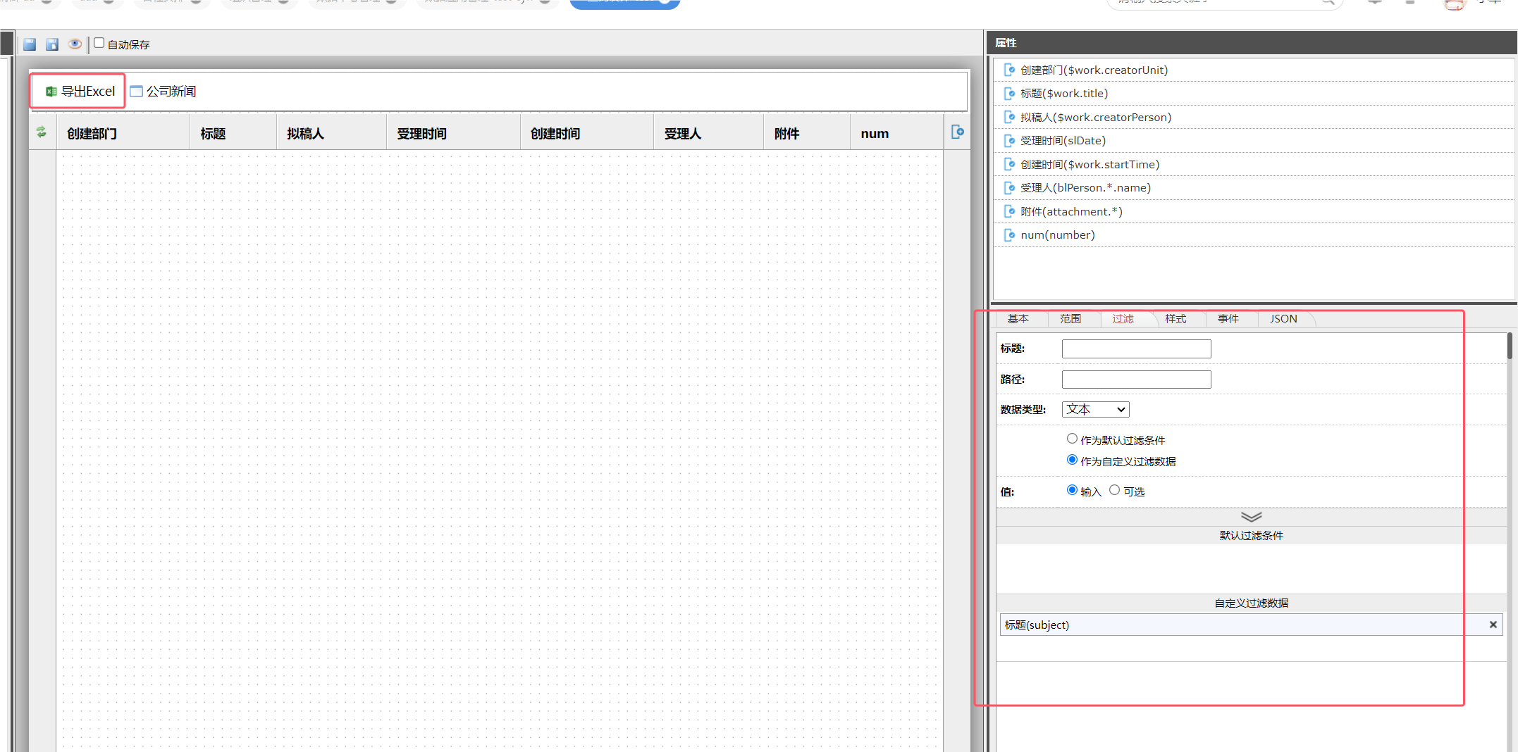The image size is (1518, 752).
Task: Click the 导出Excel button
Action: click(79, 92)
